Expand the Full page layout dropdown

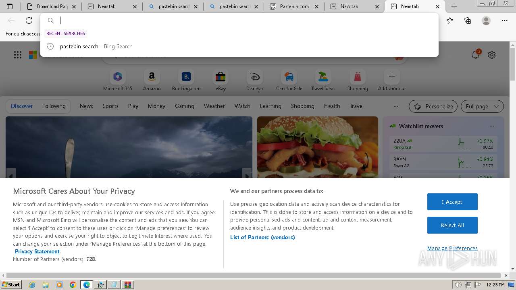[x=482, y=106]
